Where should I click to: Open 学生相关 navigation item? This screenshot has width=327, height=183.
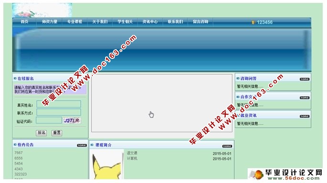tap(125, 22)
